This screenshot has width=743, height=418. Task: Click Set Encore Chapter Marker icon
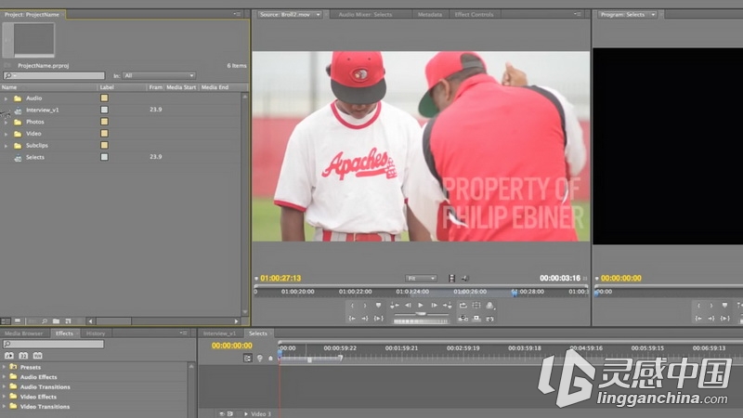260,359
